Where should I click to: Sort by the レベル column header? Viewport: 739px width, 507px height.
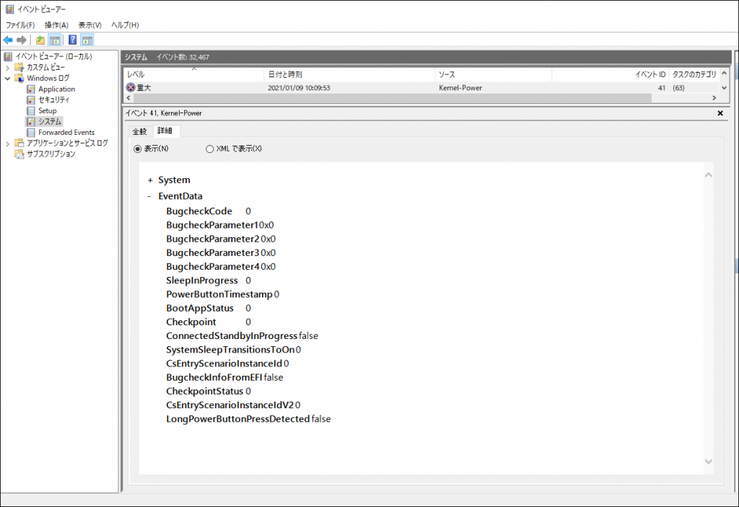point(193,74)
